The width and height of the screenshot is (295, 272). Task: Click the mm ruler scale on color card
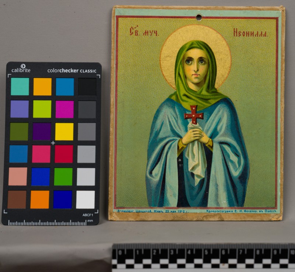coord(48,223)
